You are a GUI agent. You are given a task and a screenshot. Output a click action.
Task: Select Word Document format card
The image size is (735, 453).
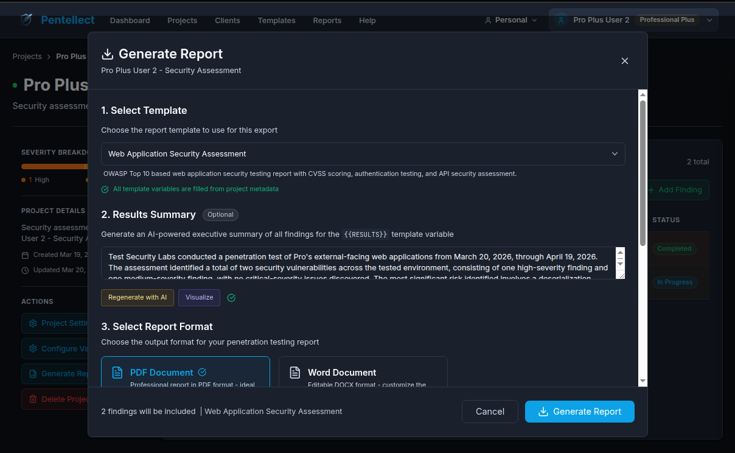[363, 372]
